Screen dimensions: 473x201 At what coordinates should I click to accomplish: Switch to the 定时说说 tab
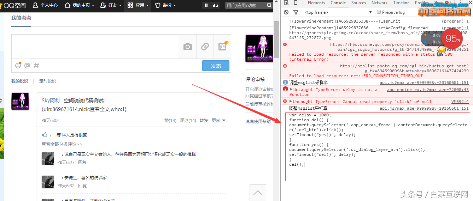(48, 81)
